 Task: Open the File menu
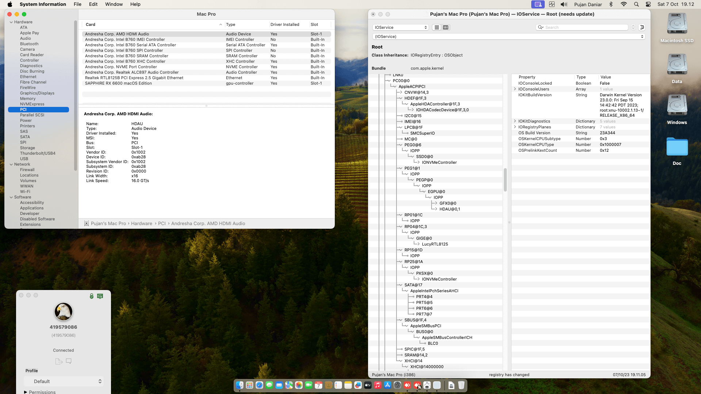tap(77, 4)
